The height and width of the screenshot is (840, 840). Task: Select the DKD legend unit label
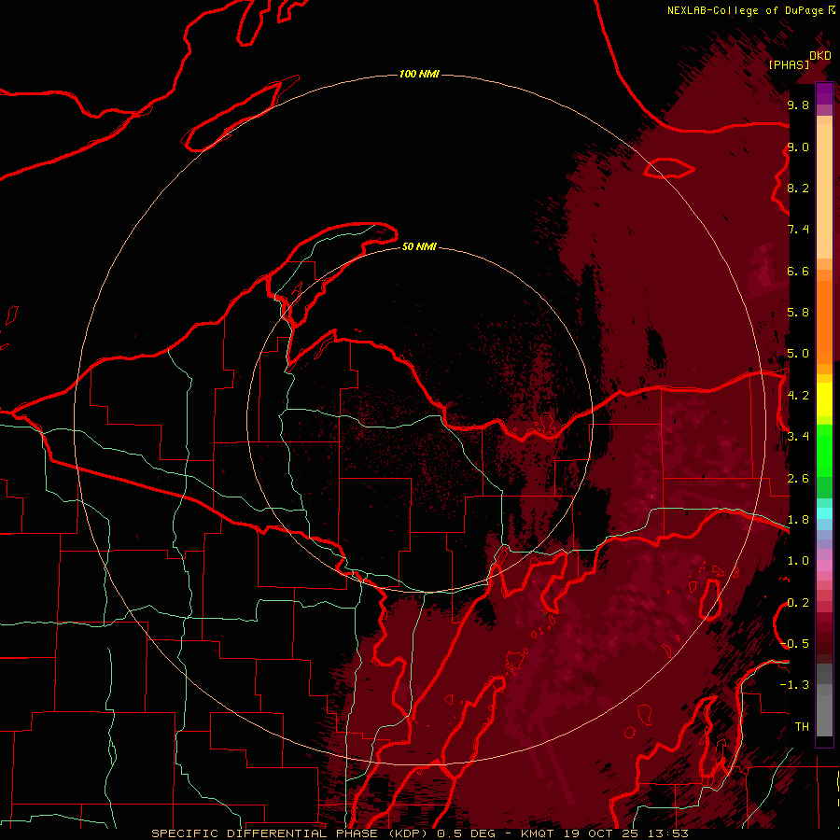(x=820, y=55)
